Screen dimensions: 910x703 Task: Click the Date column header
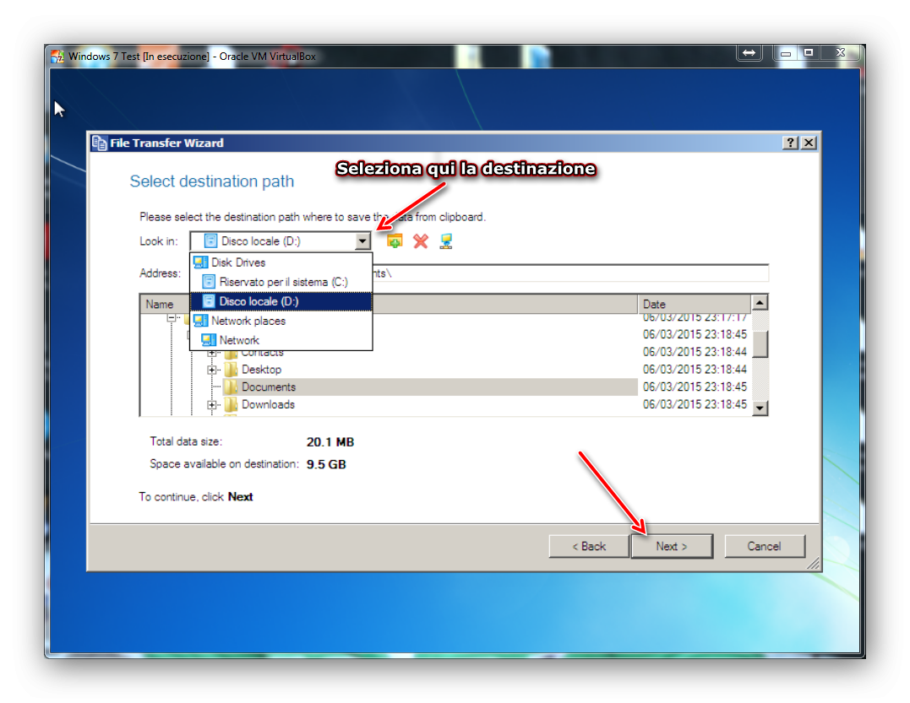tap(694, 304)
